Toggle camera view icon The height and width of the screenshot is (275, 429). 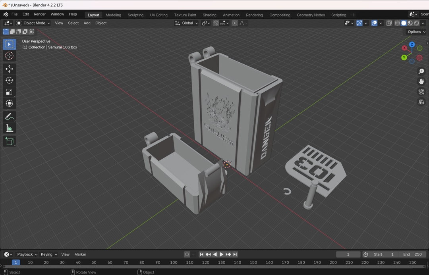tap(421, 92)
